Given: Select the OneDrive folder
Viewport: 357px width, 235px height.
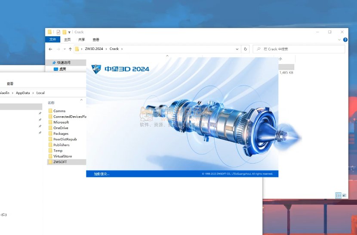Looking at the screenshot, I should tap(61, 128).
